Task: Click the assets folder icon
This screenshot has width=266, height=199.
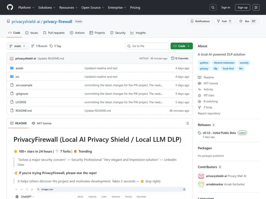Action: [11, 68]
